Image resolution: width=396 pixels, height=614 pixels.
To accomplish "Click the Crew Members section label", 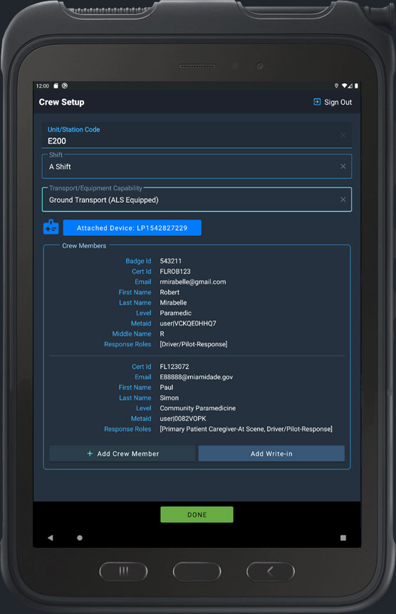I will click(84, 246).
